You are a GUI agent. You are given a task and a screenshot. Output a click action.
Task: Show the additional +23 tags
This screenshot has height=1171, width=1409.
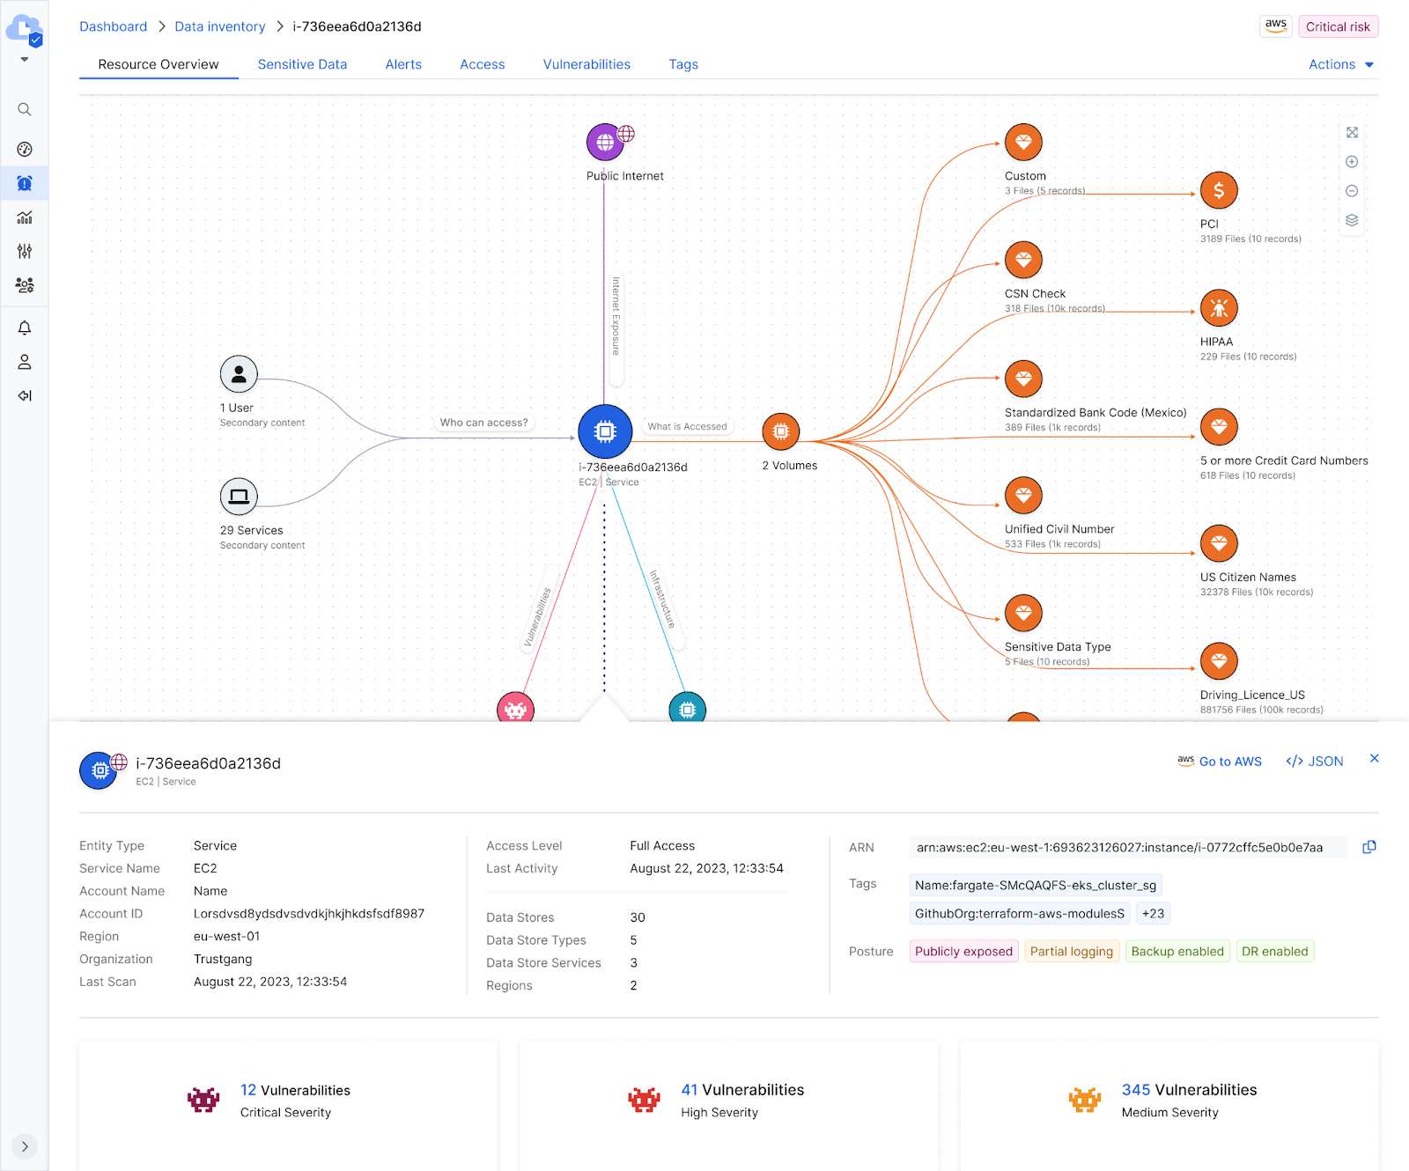[x=1153, y=914]
